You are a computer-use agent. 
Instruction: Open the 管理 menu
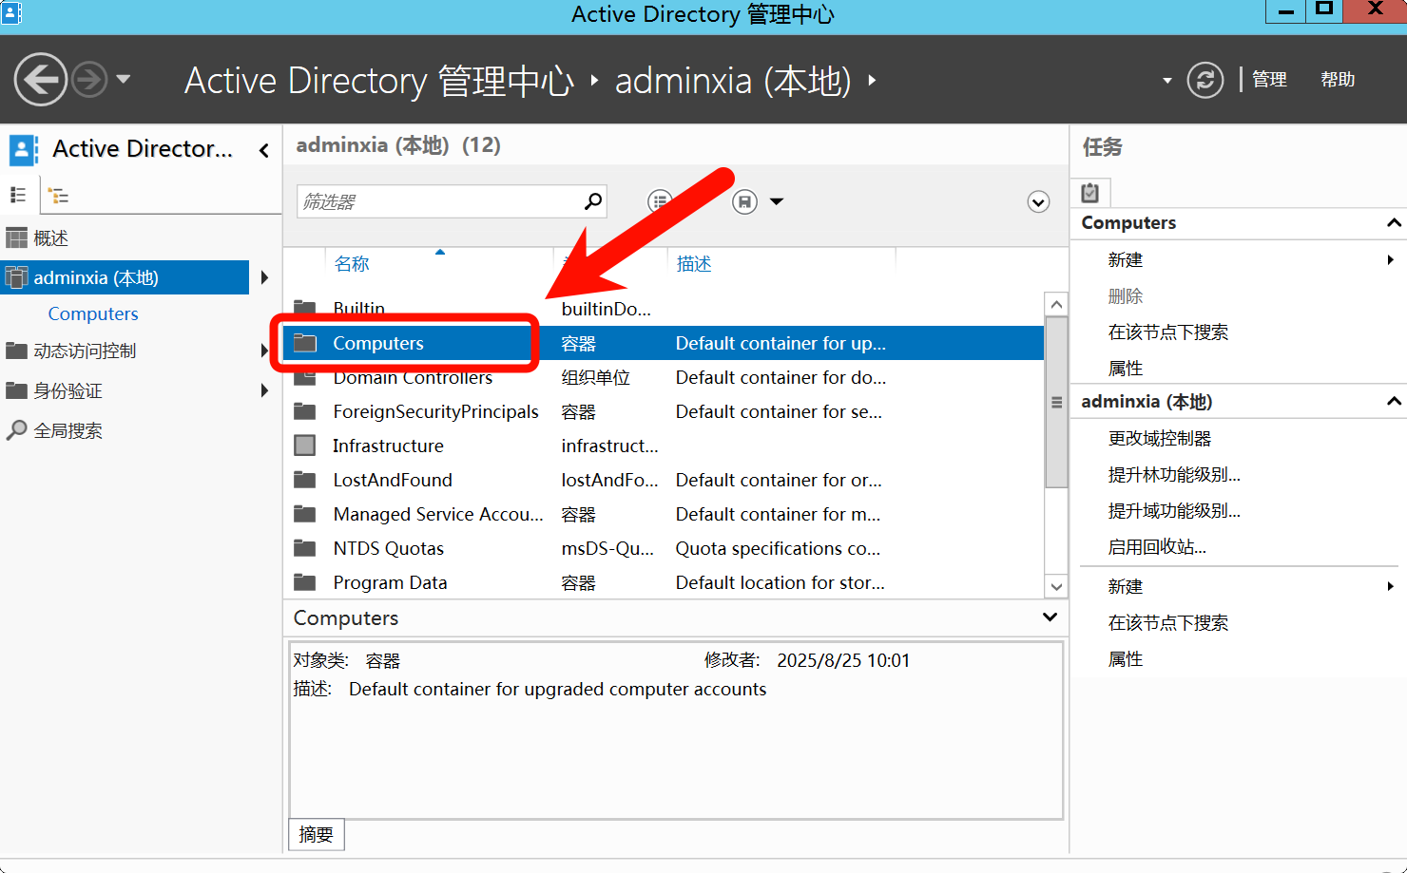(1269, 80)
